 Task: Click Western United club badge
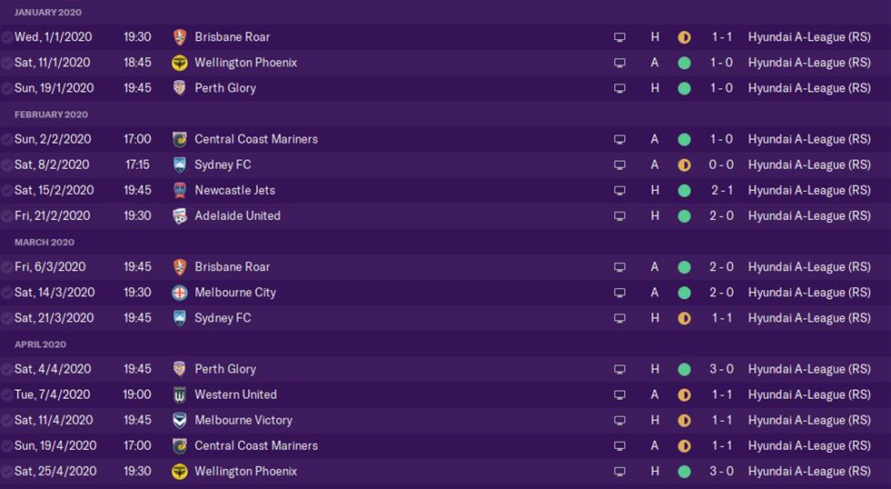pos(180,395)
